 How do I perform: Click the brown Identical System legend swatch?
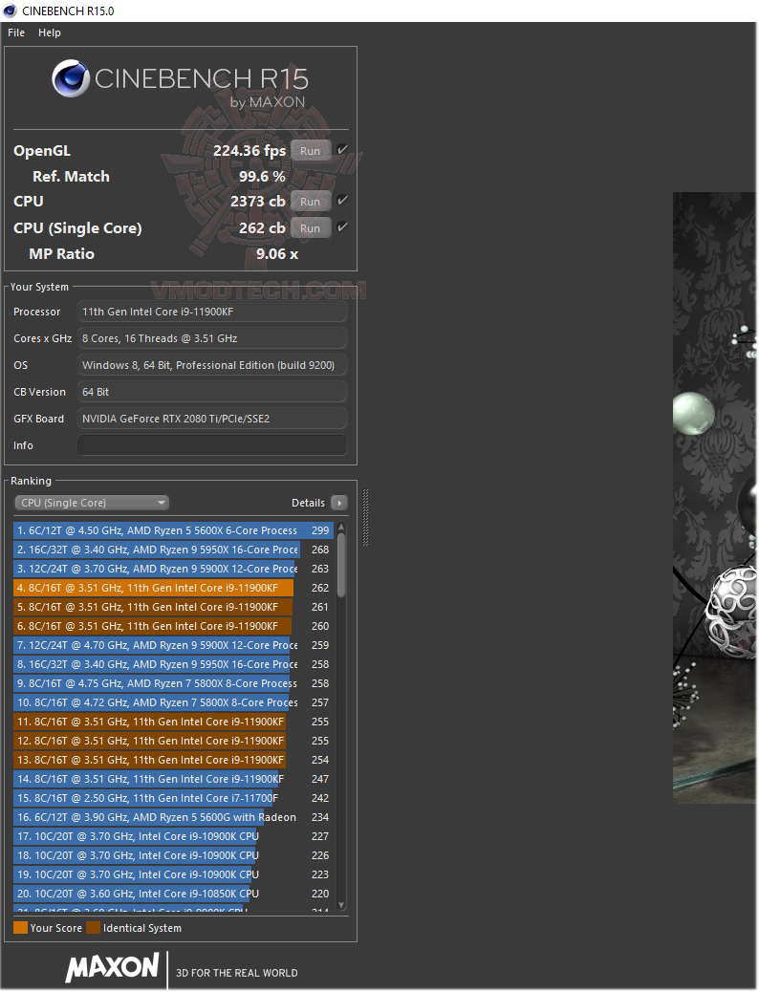click(x=93, y=927)
